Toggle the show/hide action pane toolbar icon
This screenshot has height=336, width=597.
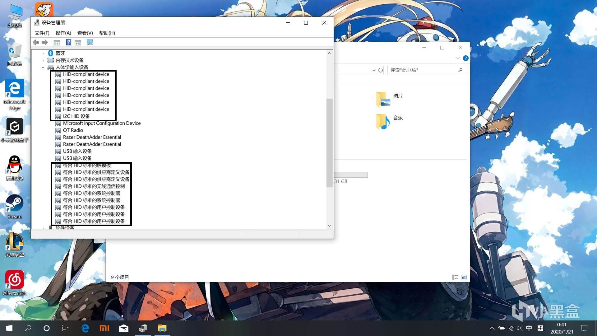point(78,43)
